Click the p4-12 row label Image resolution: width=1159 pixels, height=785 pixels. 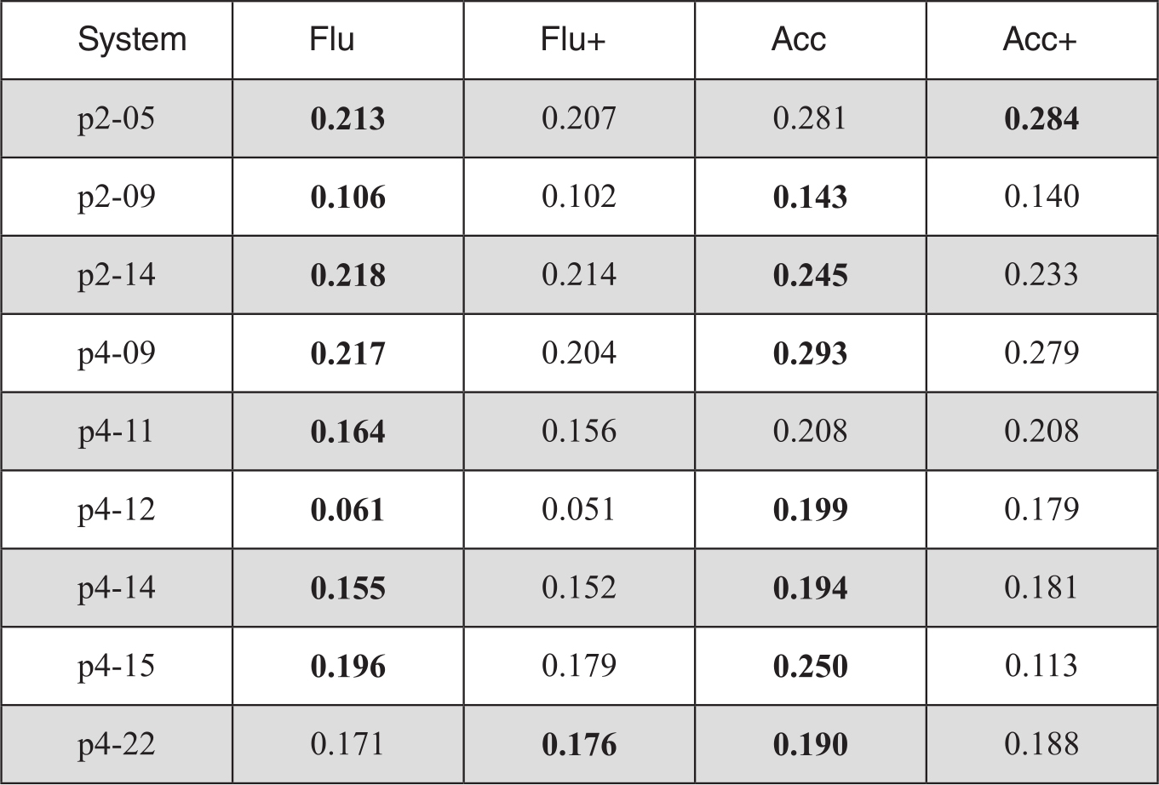point(117,510)
